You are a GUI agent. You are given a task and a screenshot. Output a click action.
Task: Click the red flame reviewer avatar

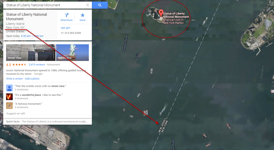(x=9, y=97)
